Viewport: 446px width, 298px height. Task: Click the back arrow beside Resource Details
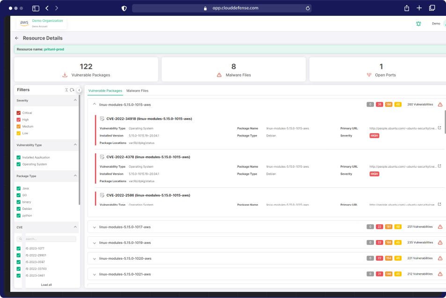tap(17, 38)
